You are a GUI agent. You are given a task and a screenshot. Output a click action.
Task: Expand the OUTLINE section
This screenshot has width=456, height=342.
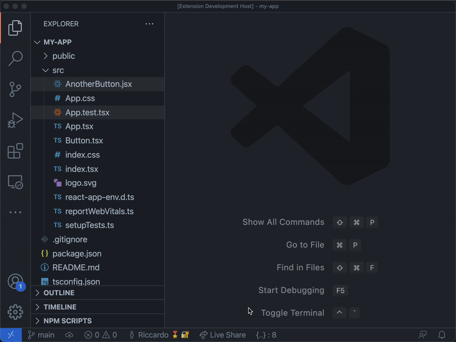tap(98, 293)
